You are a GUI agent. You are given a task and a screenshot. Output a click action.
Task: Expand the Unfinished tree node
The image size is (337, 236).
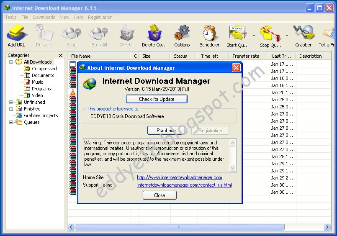coord(11,102)
